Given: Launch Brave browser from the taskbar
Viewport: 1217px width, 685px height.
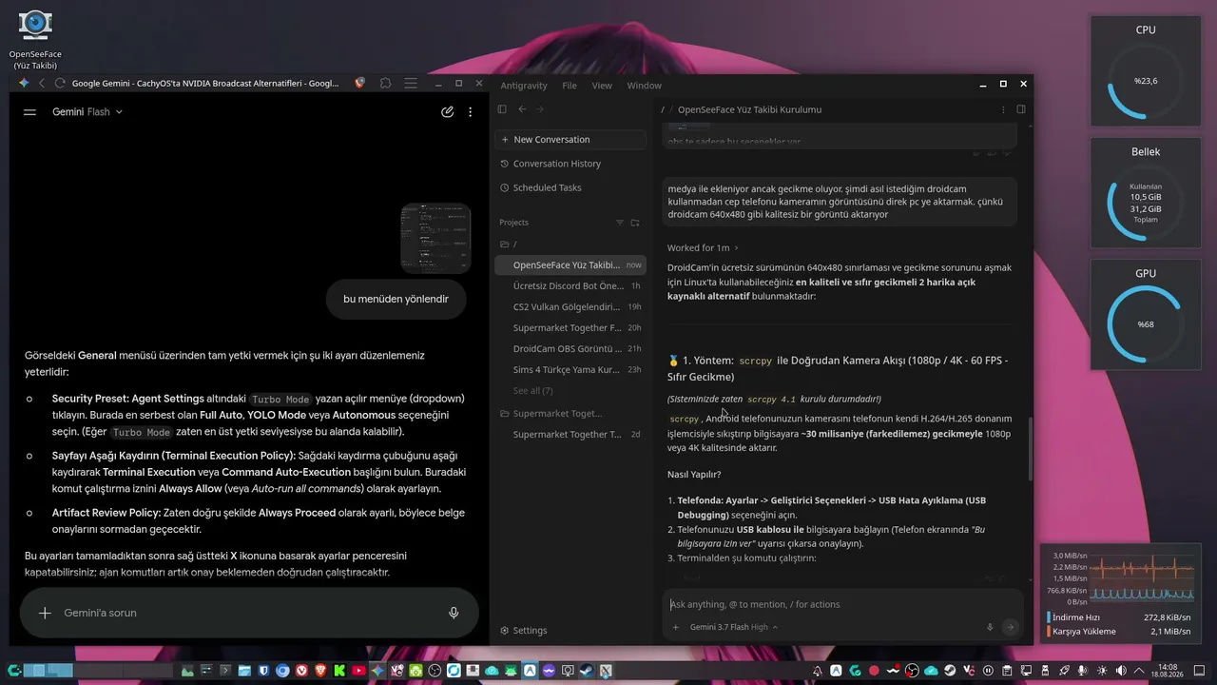Looking at the screenshot, I should tap(320, 671).
